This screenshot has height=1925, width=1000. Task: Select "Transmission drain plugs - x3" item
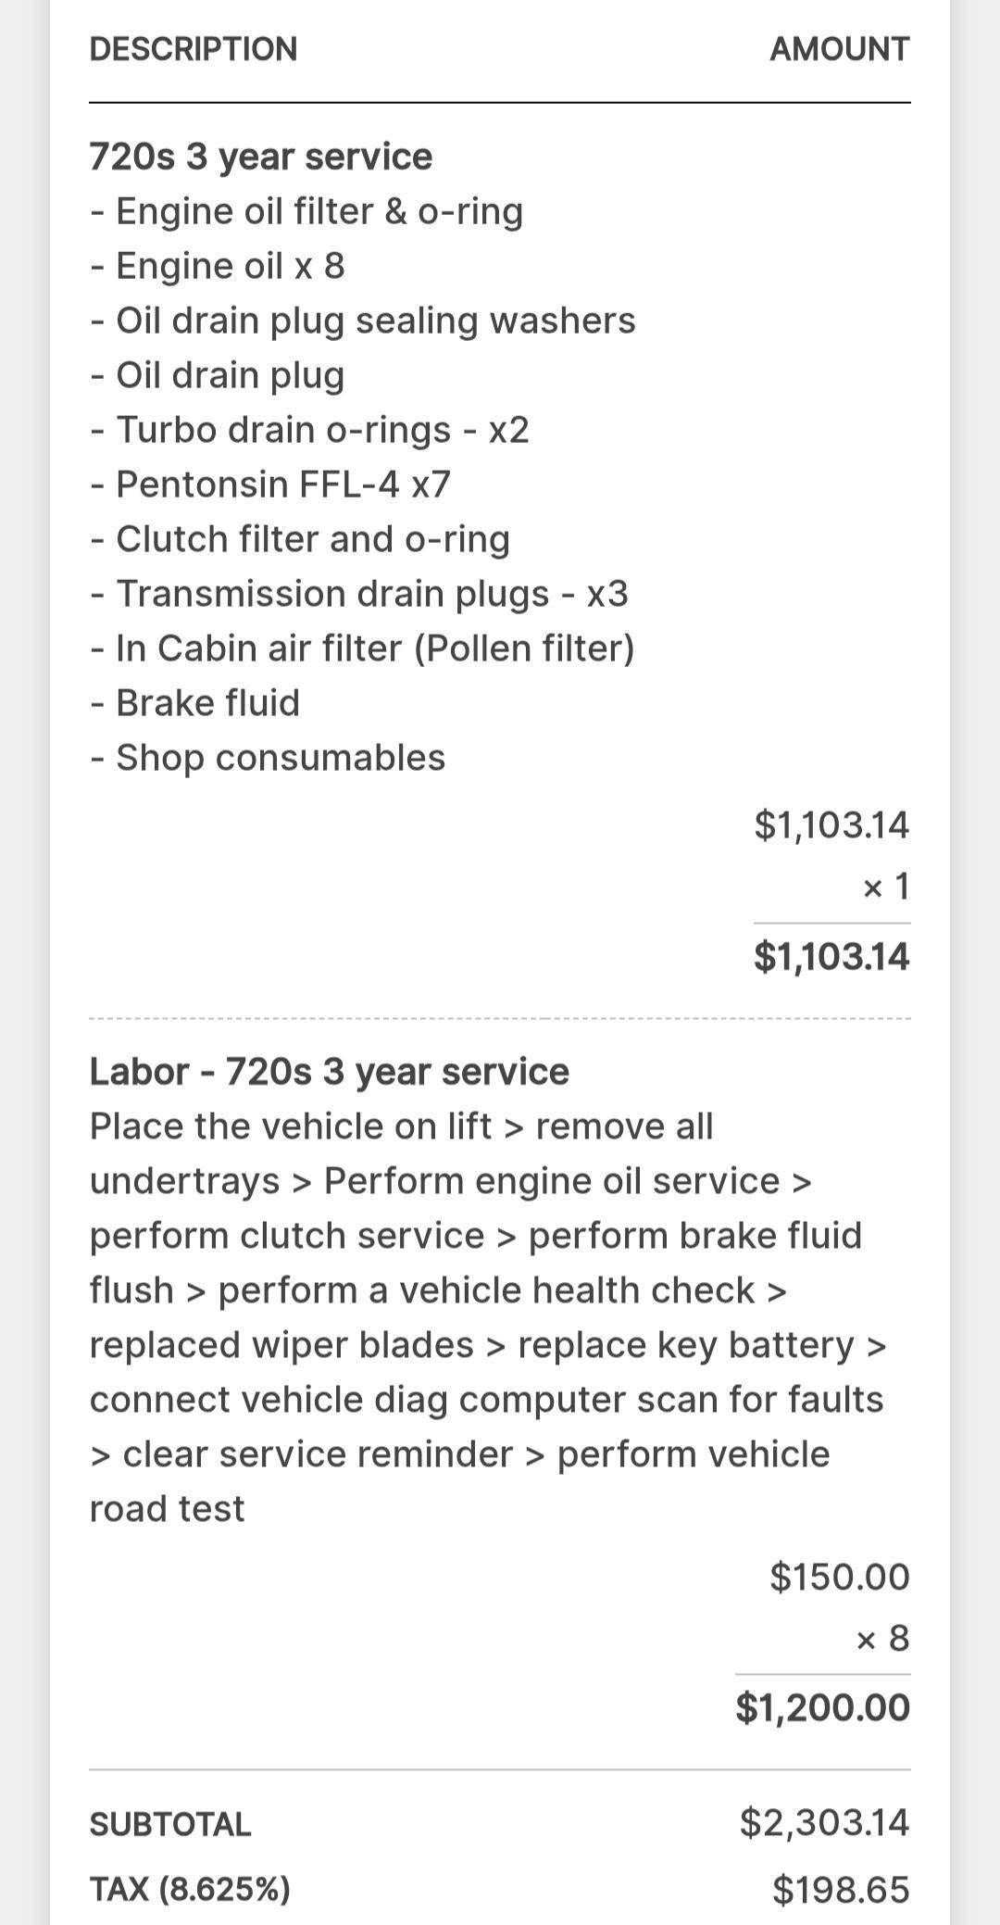click(360, 594)
